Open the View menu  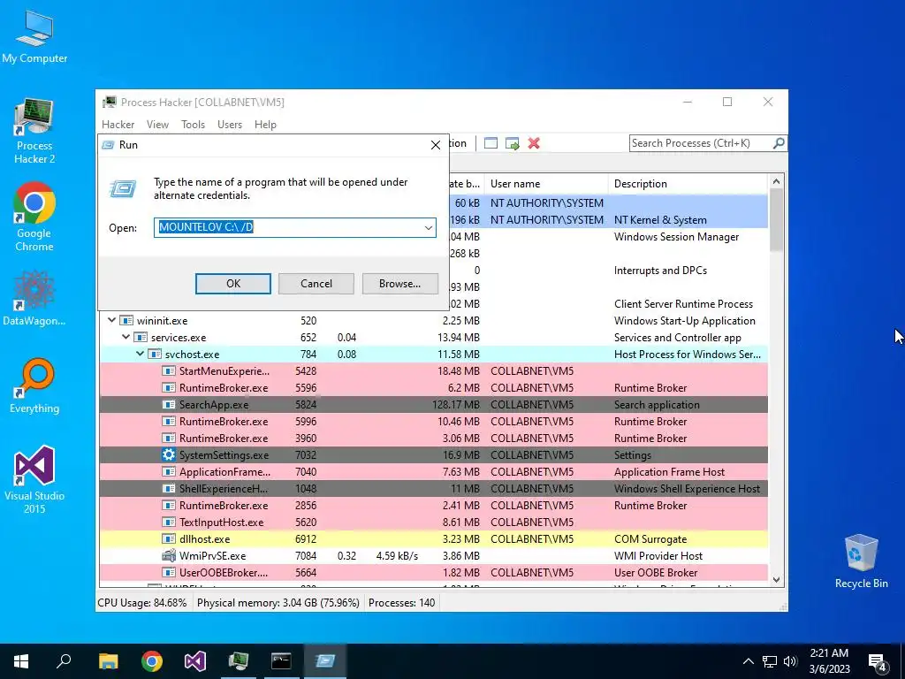[157, 125]
